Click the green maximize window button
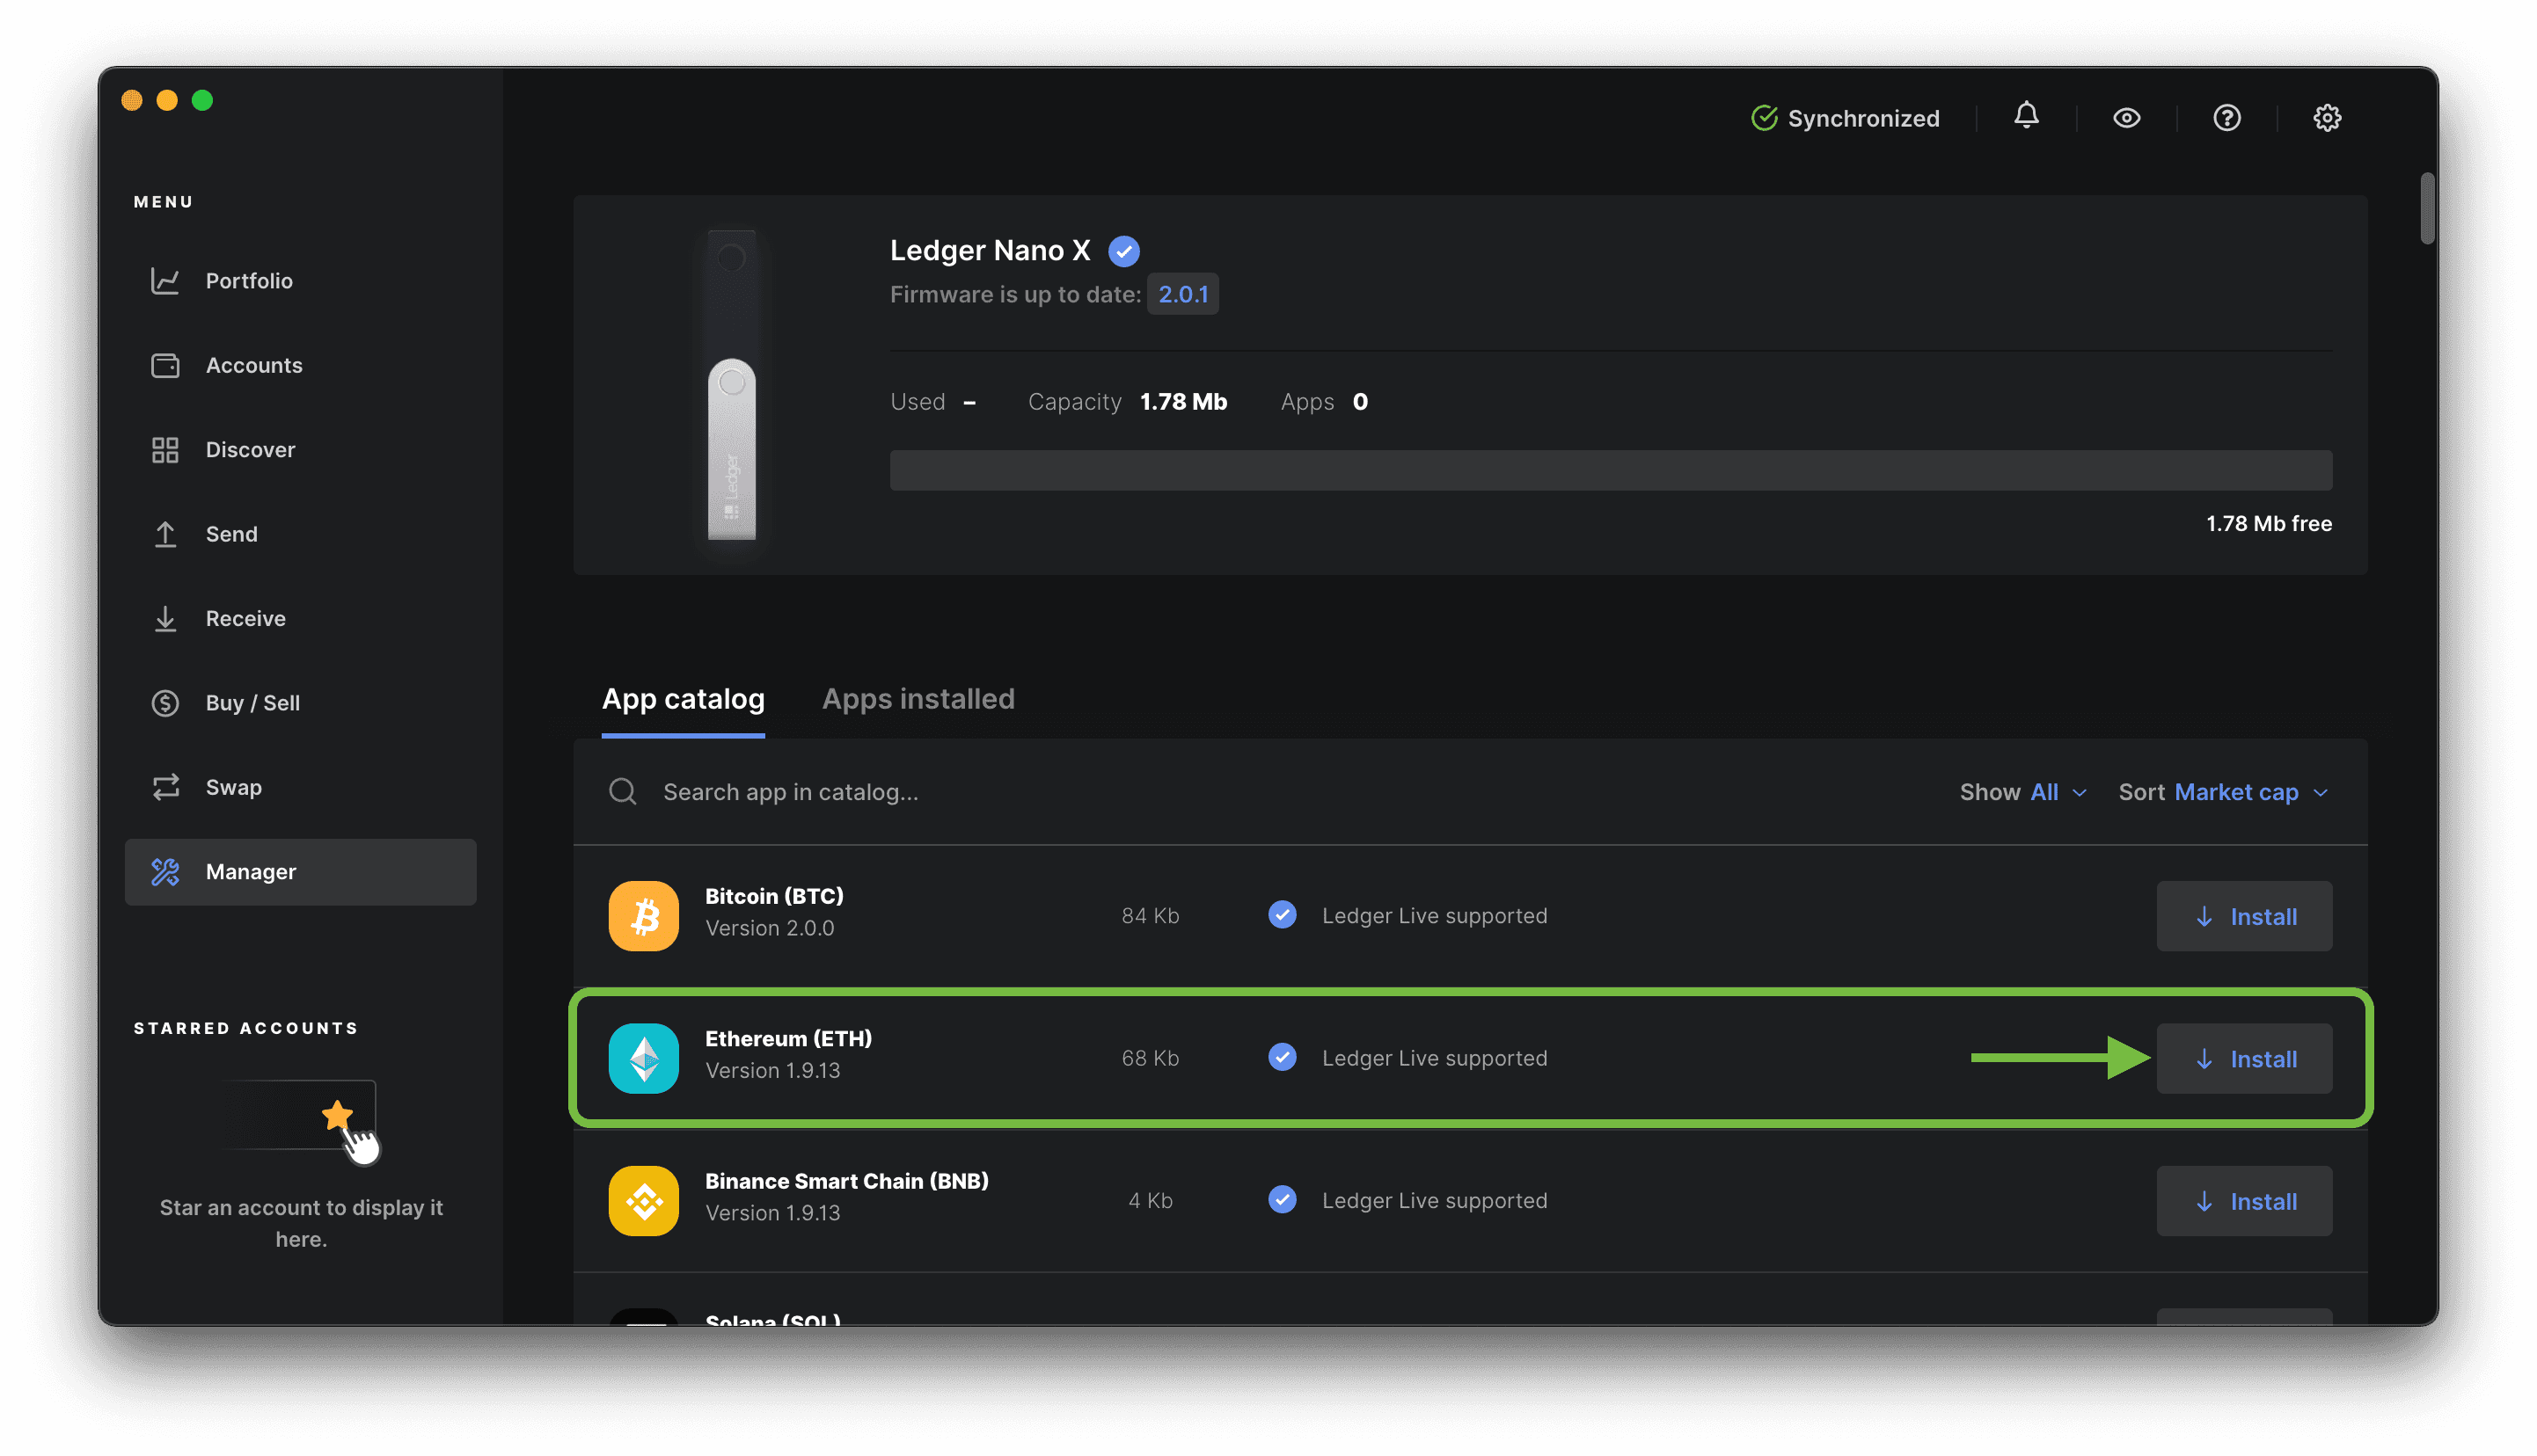The image size is (2537, 1456). (202, 100)
